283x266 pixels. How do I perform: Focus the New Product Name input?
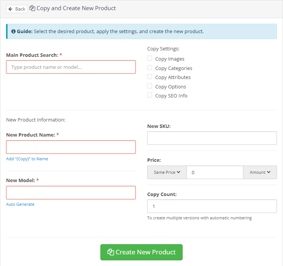tap(71, 147)
